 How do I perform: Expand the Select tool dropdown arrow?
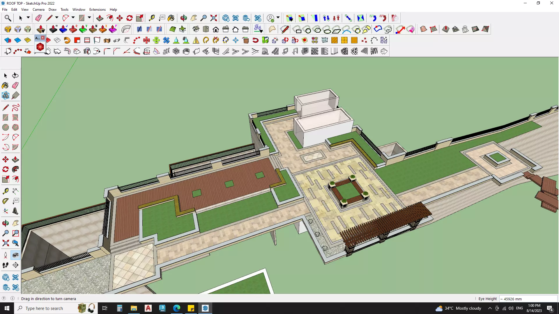[x=28, y=18]
